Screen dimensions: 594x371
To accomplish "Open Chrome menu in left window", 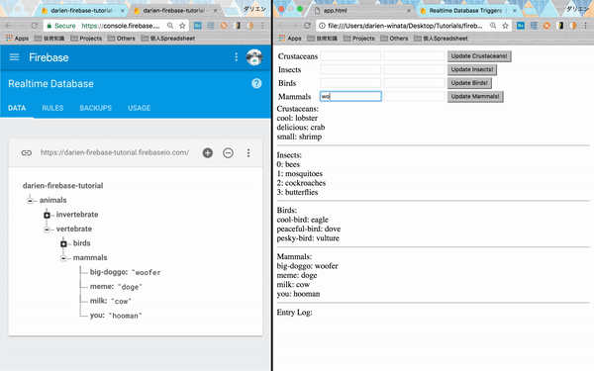I will click(262, 26).
